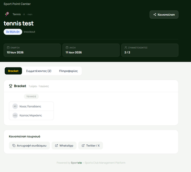Click the external link icon in WhatsApp button
Viewport: 191px width, 172px height.
(x=56, y=146)
